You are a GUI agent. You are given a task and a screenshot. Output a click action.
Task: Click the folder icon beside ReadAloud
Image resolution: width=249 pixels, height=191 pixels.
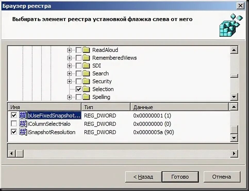[86, 50]
